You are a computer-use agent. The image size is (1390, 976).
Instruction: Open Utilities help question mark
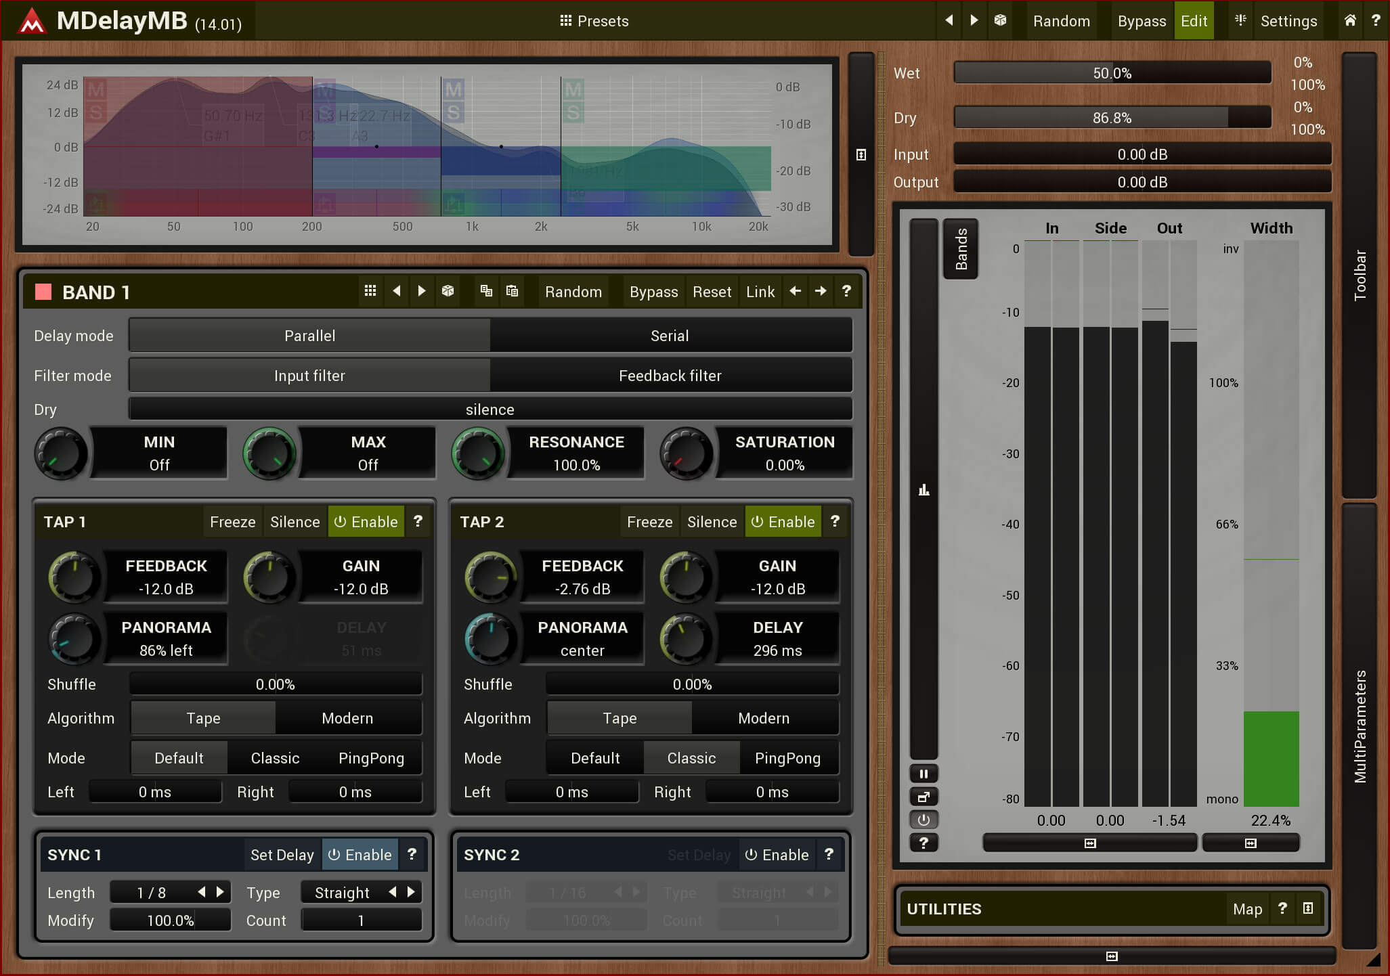tap(1282, 908)
